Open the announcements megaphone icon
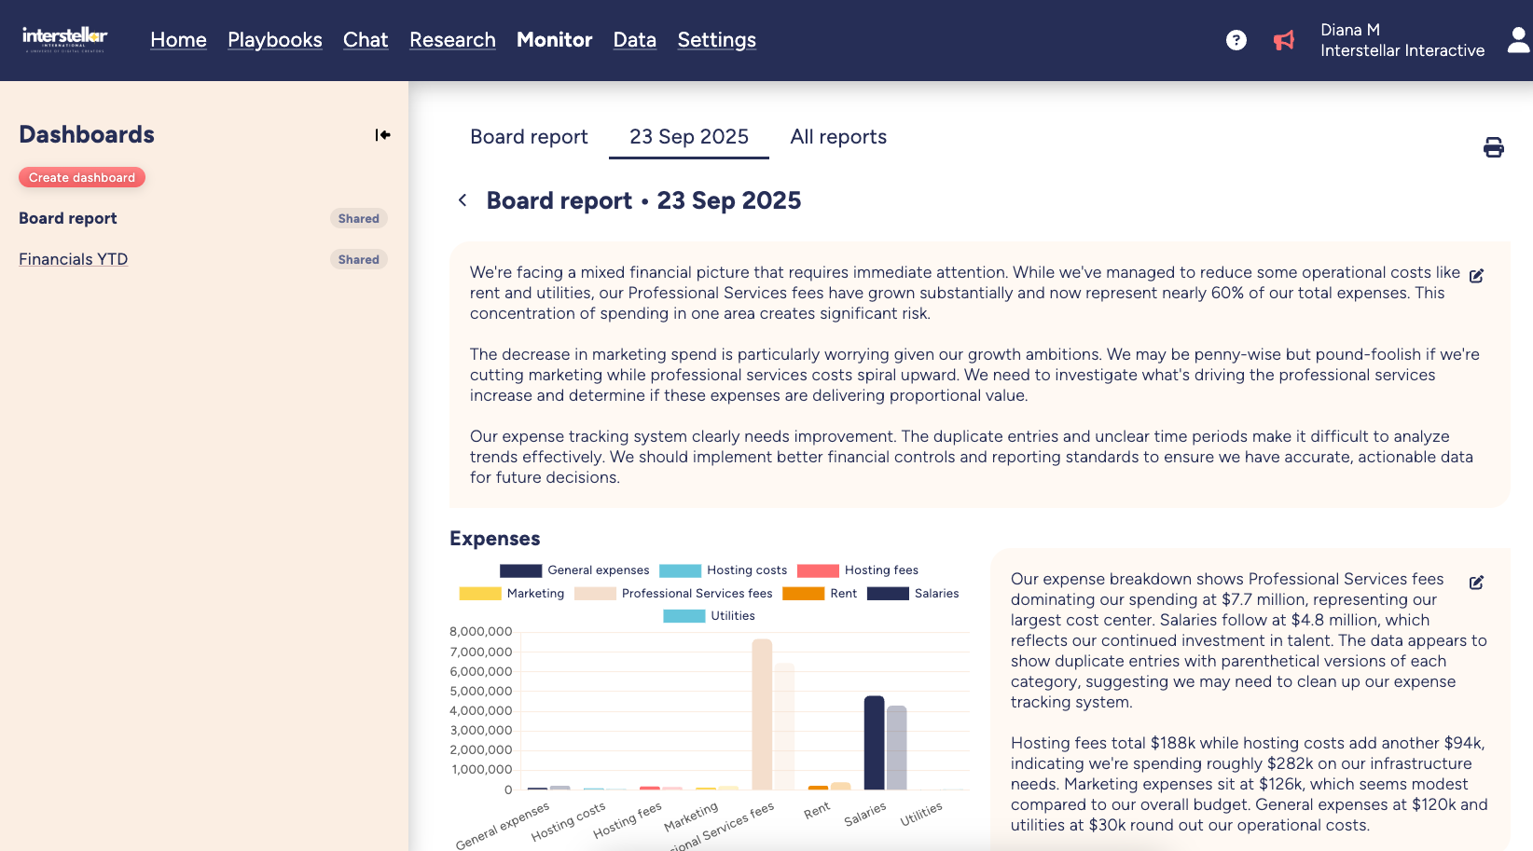Viewport: 1533px width, 851px height. click(1284, 40)
